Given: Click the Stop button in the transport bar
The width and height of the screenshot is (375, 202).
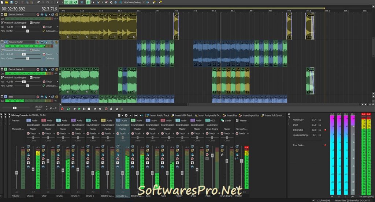Looking at the screenshot, I should pos(89,109).
